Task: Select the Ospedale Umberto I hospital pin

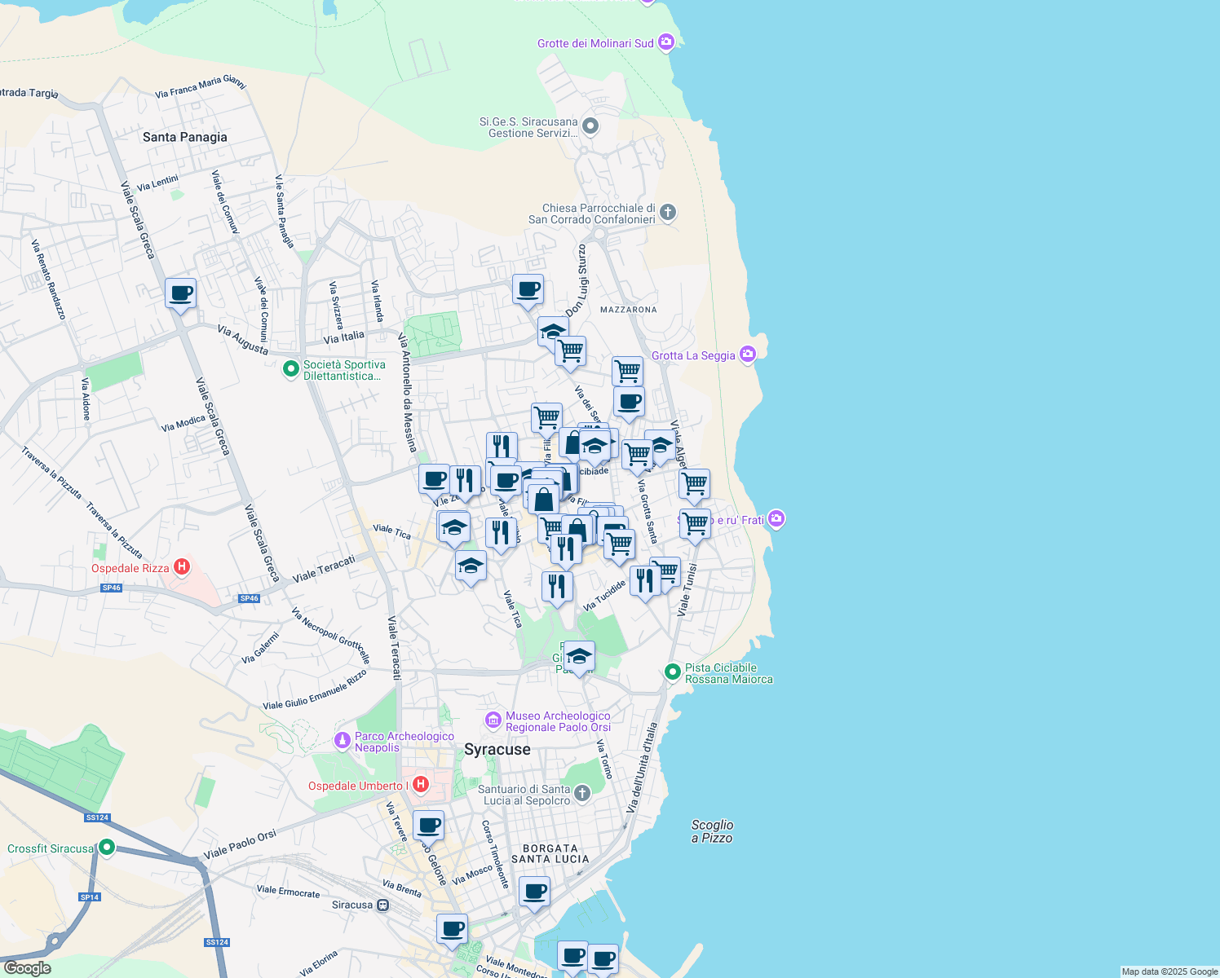Action: (x=420, y=785)
